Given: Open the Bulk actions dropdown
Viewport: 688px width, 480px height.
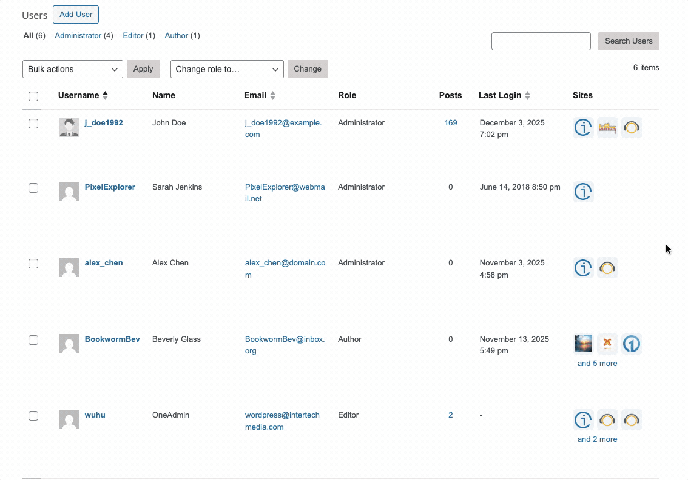Looking at the screenshot, I should [72, 68].
